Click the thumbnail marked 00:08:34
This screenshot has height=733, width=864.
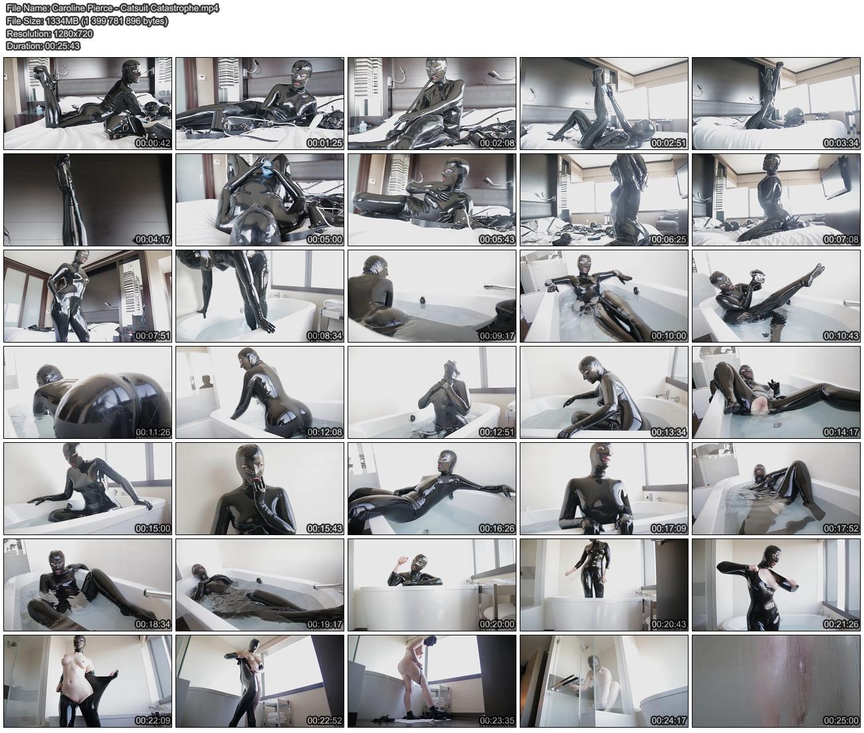click(x=260, y=296)
